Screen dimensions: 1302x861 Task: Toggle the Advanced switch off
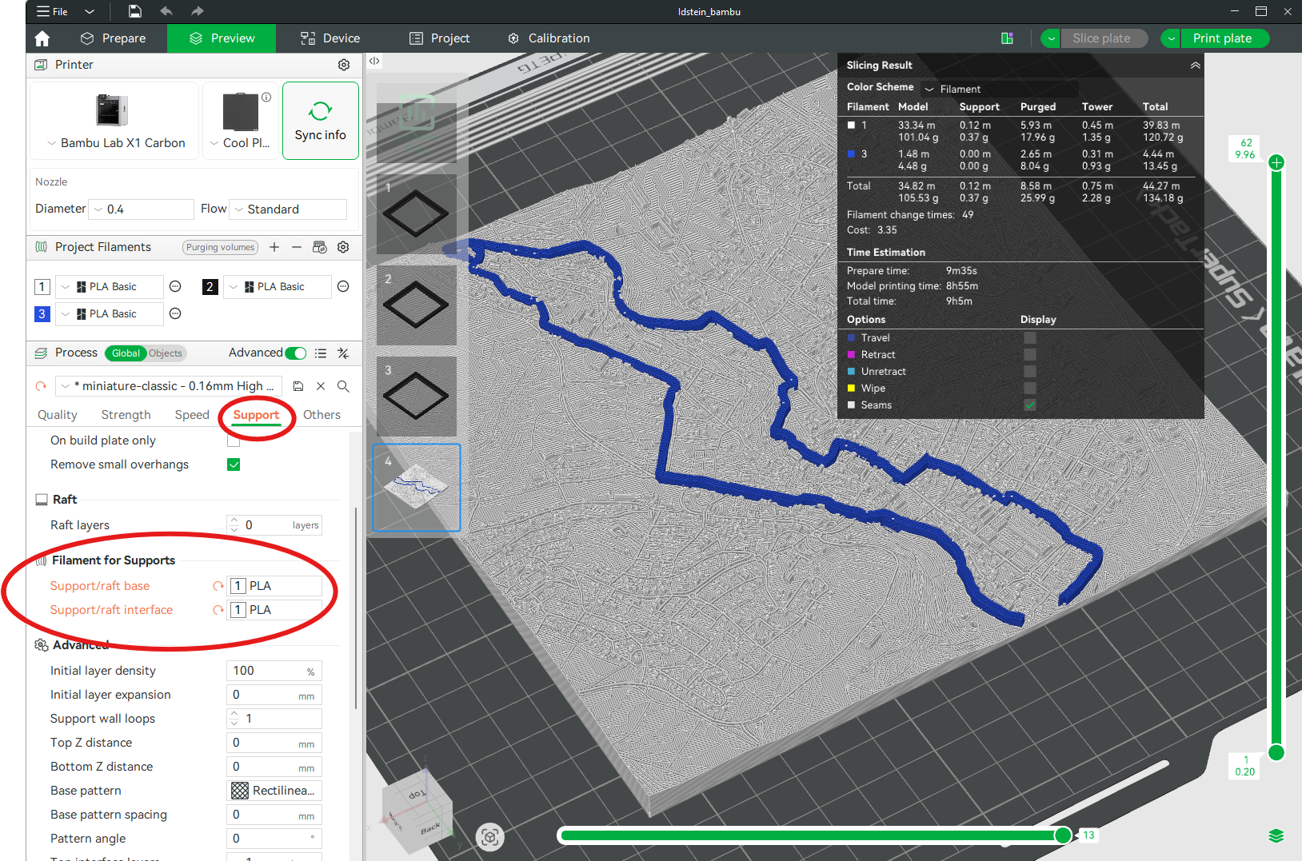[295, 353]
